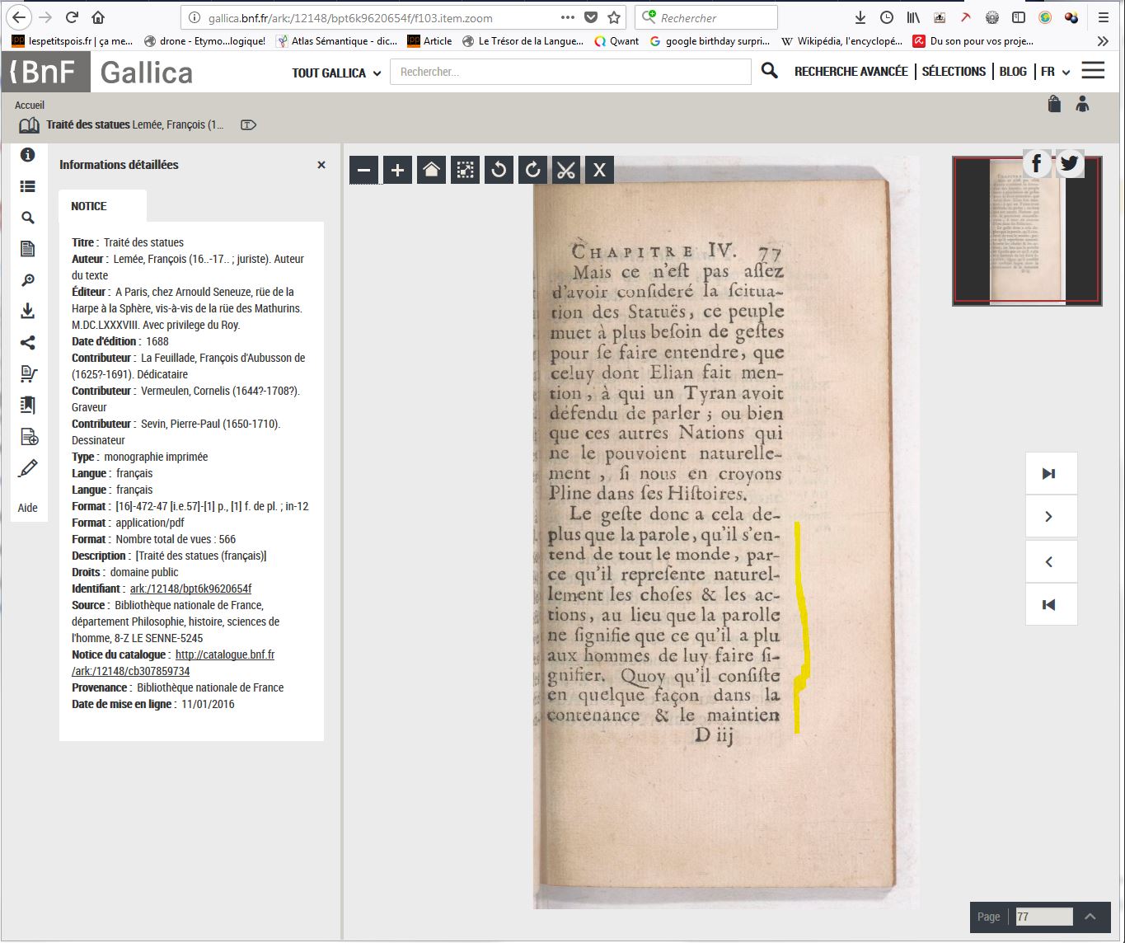Reset view with the viewer home icon
This screenshot has width=1125, height=943.
[431, 170]
